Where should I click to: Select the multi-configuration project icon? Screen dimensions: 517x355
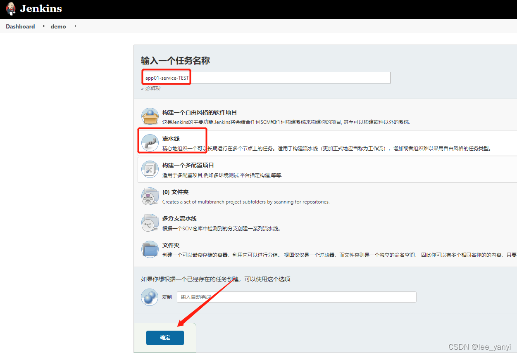pos(150,169)
